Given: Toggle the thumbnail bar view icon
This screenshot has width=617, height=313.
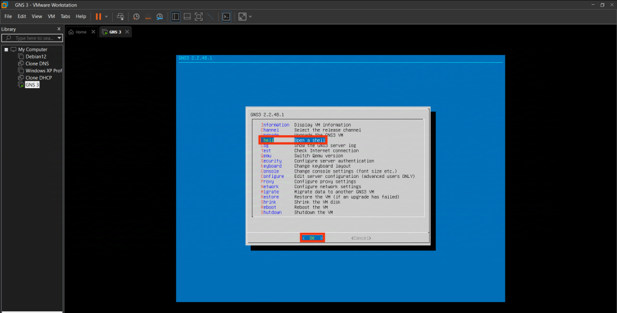Looking at the screenshot, I should 187,16.
